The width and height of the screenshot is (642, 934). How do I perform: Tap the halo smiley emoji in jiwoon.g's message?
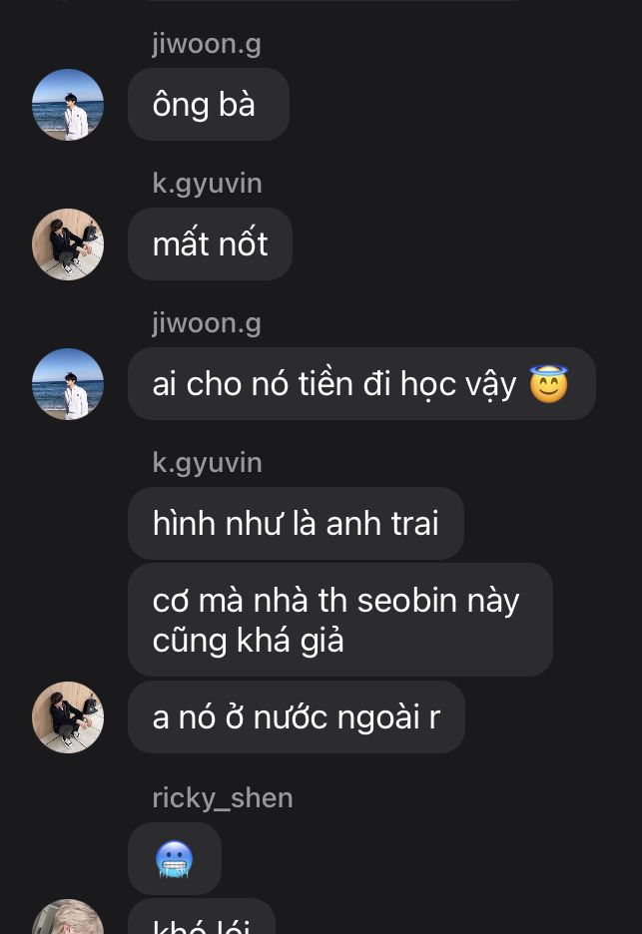click(x=548, y=384)
